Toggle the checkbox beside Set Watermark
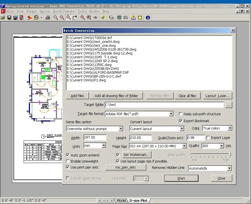This screenshot has width=251, height=204. (x=118, y=155)
